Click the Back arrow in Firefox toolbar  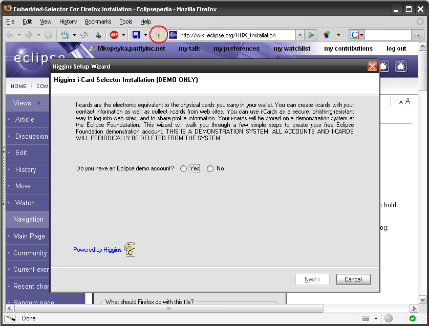pyautogui.click(x=10, y=35)
